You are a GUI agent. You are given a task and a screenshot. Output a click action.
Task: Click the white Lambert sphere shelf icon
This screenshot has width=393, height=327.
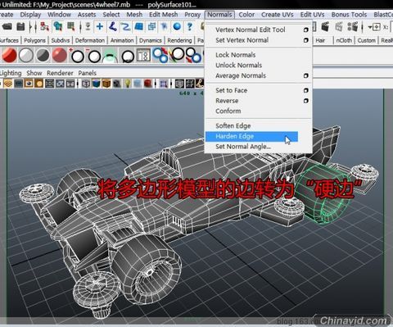tap(26, 56)
